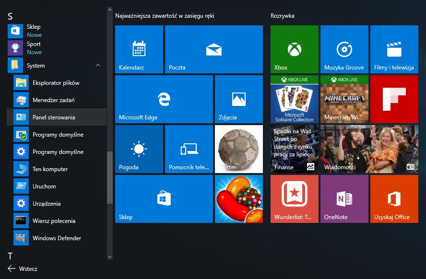Click the app list scrollbar thumb

109,177
